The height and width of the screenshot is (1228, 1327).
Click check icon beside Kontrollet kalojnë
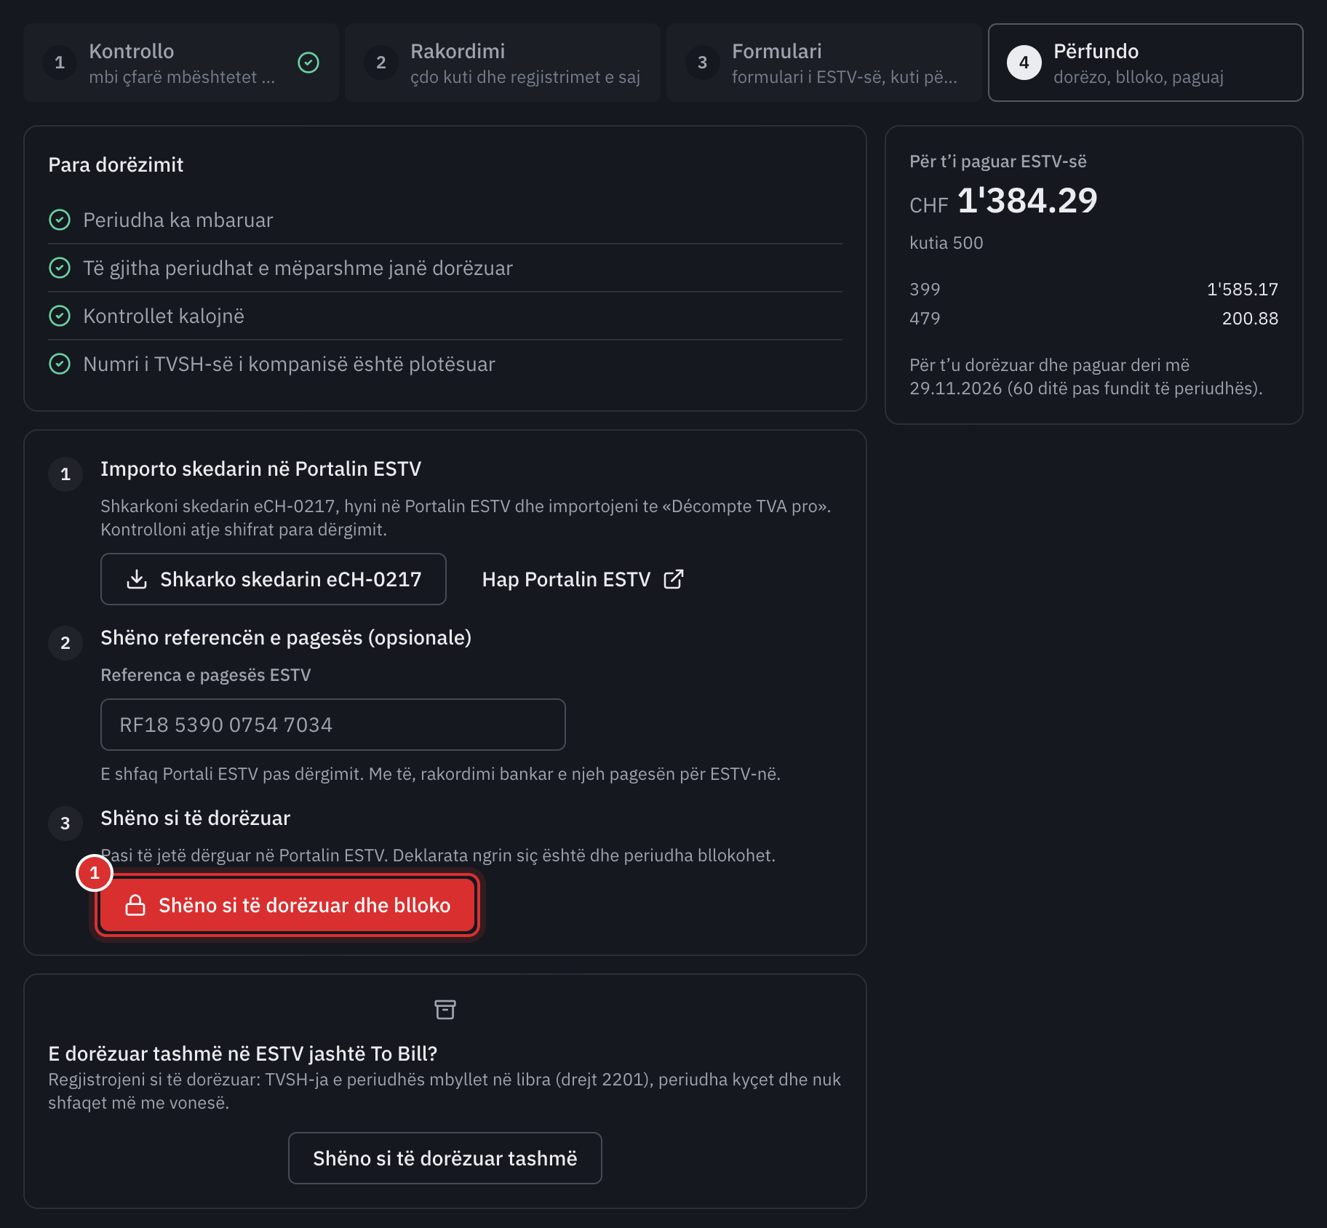[x=60, y=316]
